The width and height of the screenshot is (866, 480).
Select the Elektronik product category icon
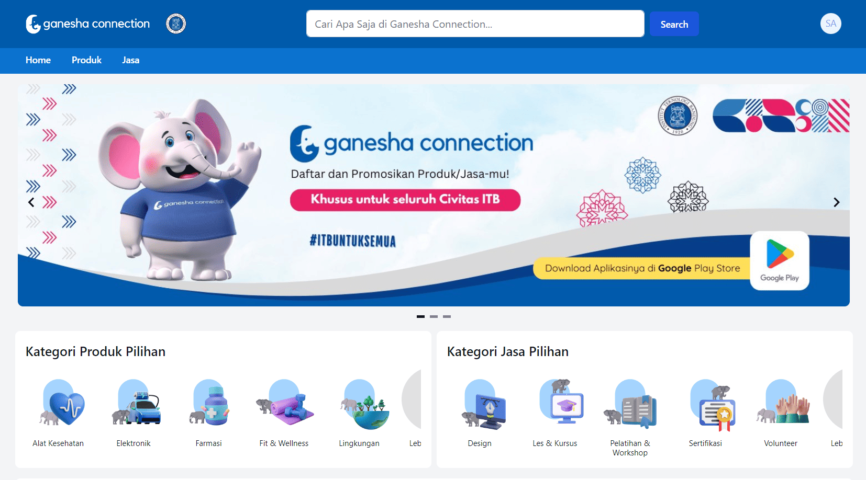pos(137,402)
